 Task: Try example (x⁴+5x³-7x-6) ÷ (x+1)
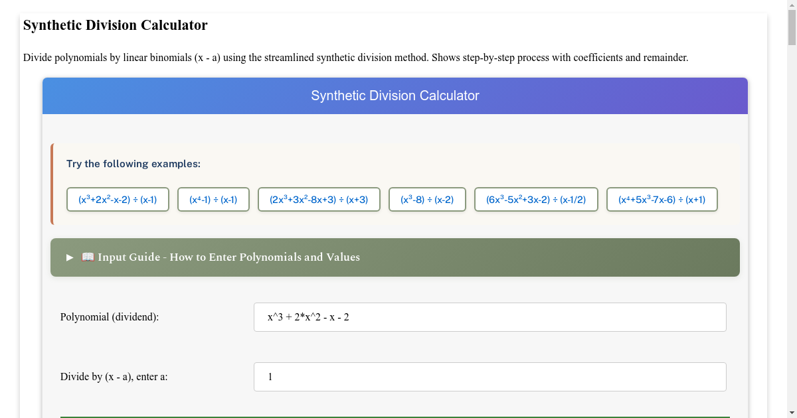coord(662,199)
